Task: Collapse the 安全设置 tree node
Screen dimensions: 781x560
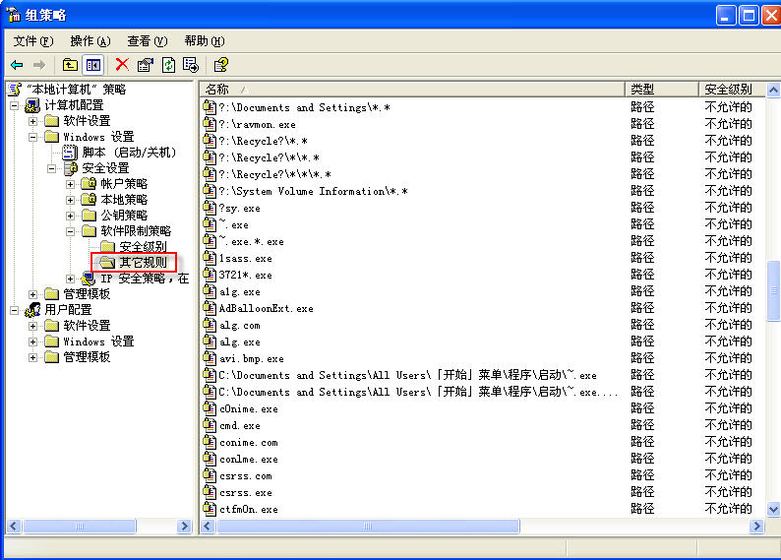Action: [x=52, y=169]
